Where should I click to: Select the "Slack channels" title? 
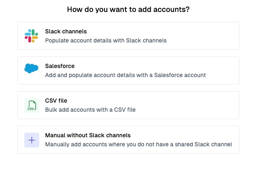coord(66,31)
